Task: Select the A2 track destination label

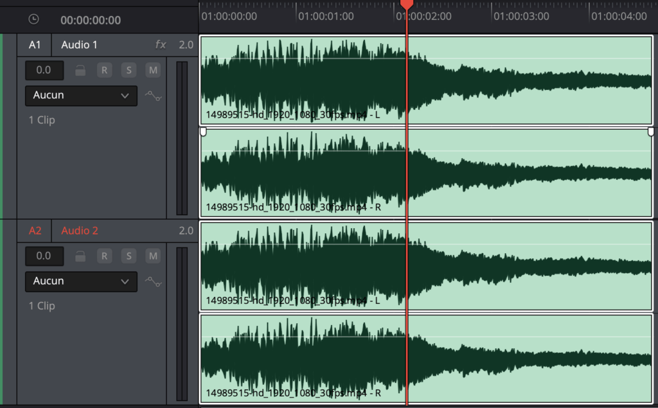Action: click(x=35, y=231)
